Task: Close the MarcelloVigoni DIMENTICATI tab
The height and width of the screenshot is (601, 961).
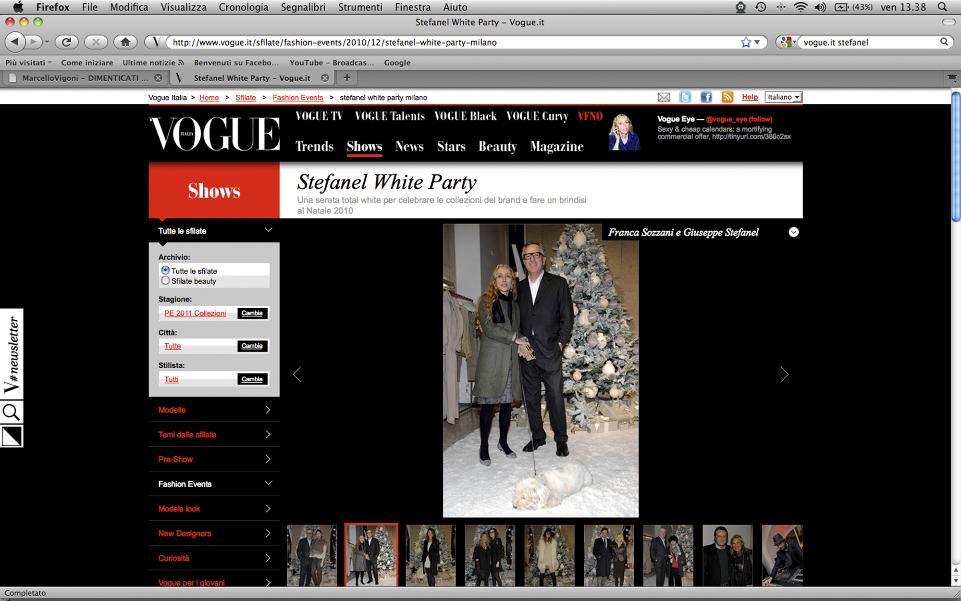Action: (x=158, y=78)
